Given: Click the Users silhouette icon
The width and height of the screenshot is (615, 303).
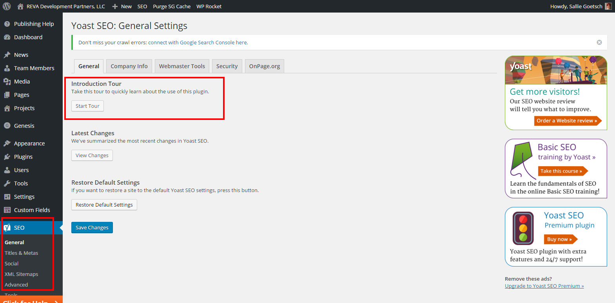Looking at the screenshot, I should tap(7, 170).
